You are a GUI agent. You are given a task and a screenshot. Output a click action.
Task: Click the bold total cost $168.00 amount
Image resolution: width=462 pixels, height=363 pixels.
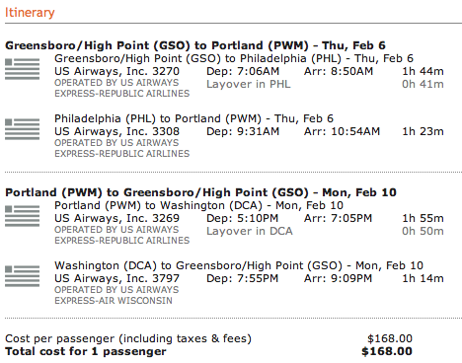(x=387, y=351)
